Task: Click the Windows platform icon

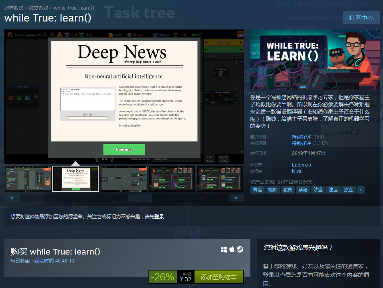Action: click(224, 249)
